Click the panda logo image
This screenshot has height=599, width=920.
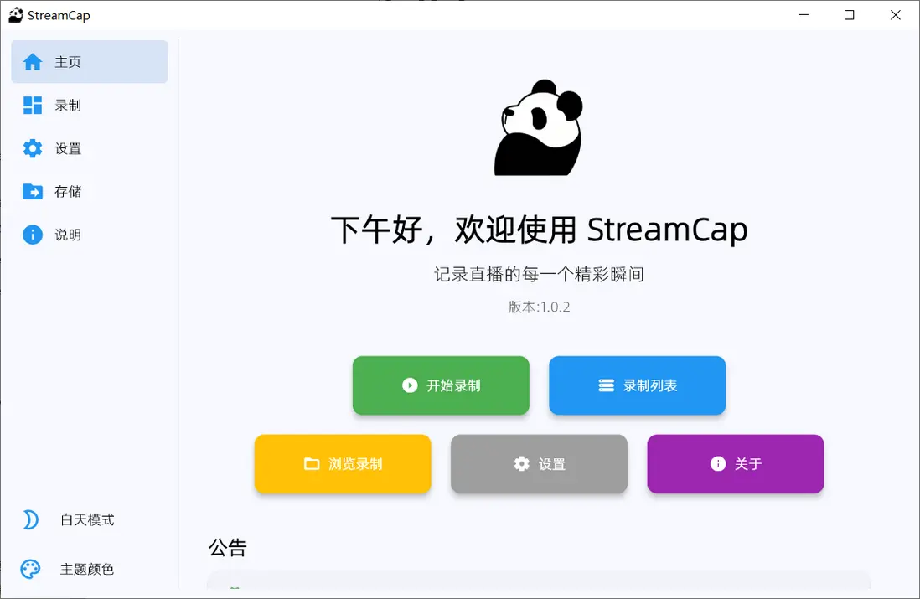[539, 127]
